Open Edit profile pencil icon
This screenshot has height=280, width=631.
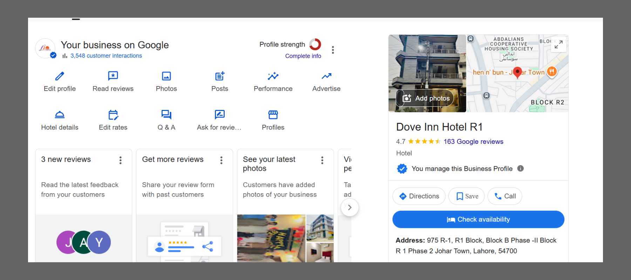(x=60, y=76)
